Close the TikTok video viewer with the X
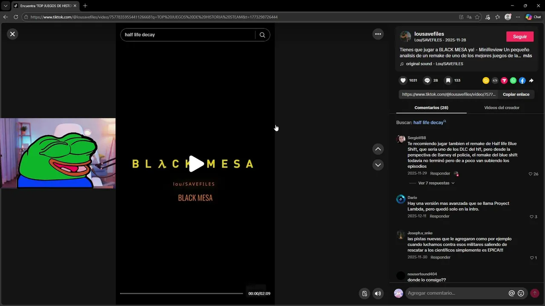This screenshot has width=545, height=306. pos(12,34)
